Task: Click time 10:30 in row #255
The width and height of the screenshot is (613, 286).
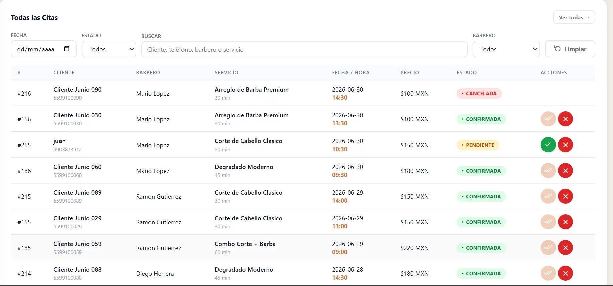Action: coord(340,149)
